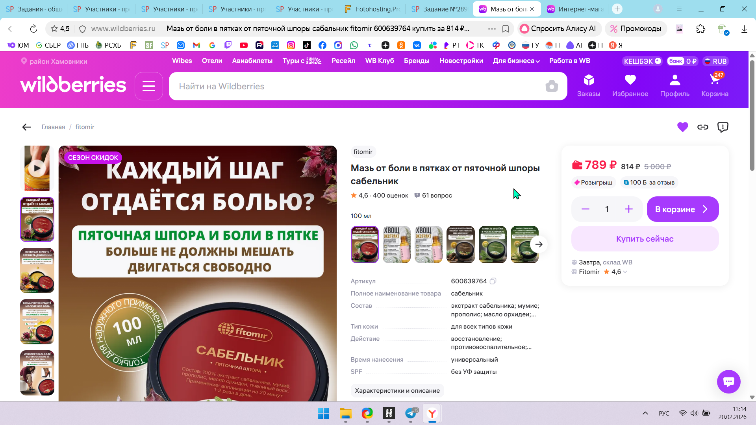
Task: Click the copy product link icon
Action: point(702,127)
